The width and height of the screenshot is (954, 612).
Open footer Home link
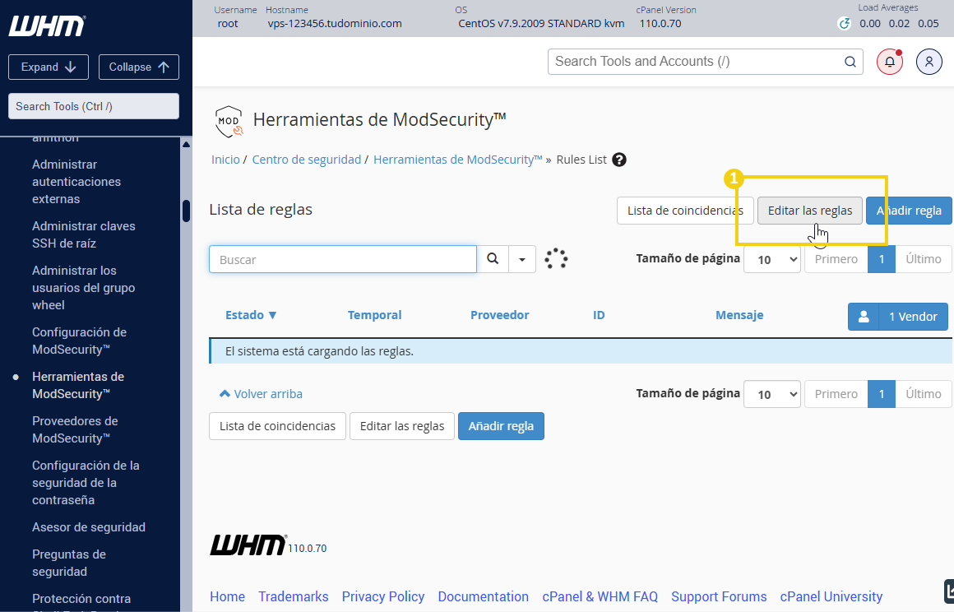(227, 597)
